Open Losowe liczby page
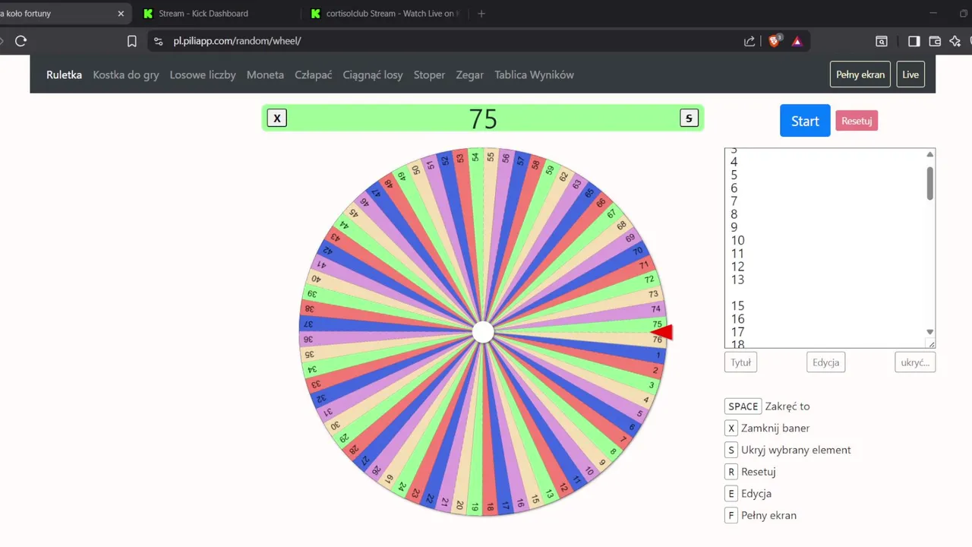Screen dimensions: 972x547 pyautogui.click(x=203, y=74)
